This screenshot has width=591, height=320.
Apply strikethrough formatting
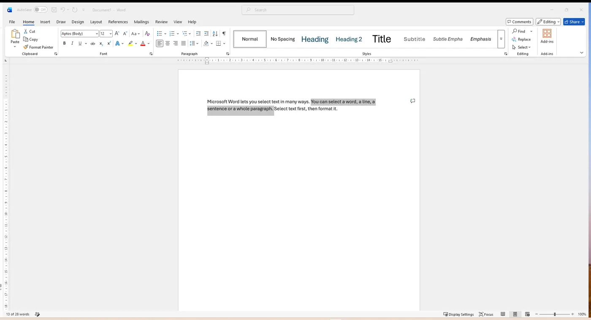click(93, 43)
